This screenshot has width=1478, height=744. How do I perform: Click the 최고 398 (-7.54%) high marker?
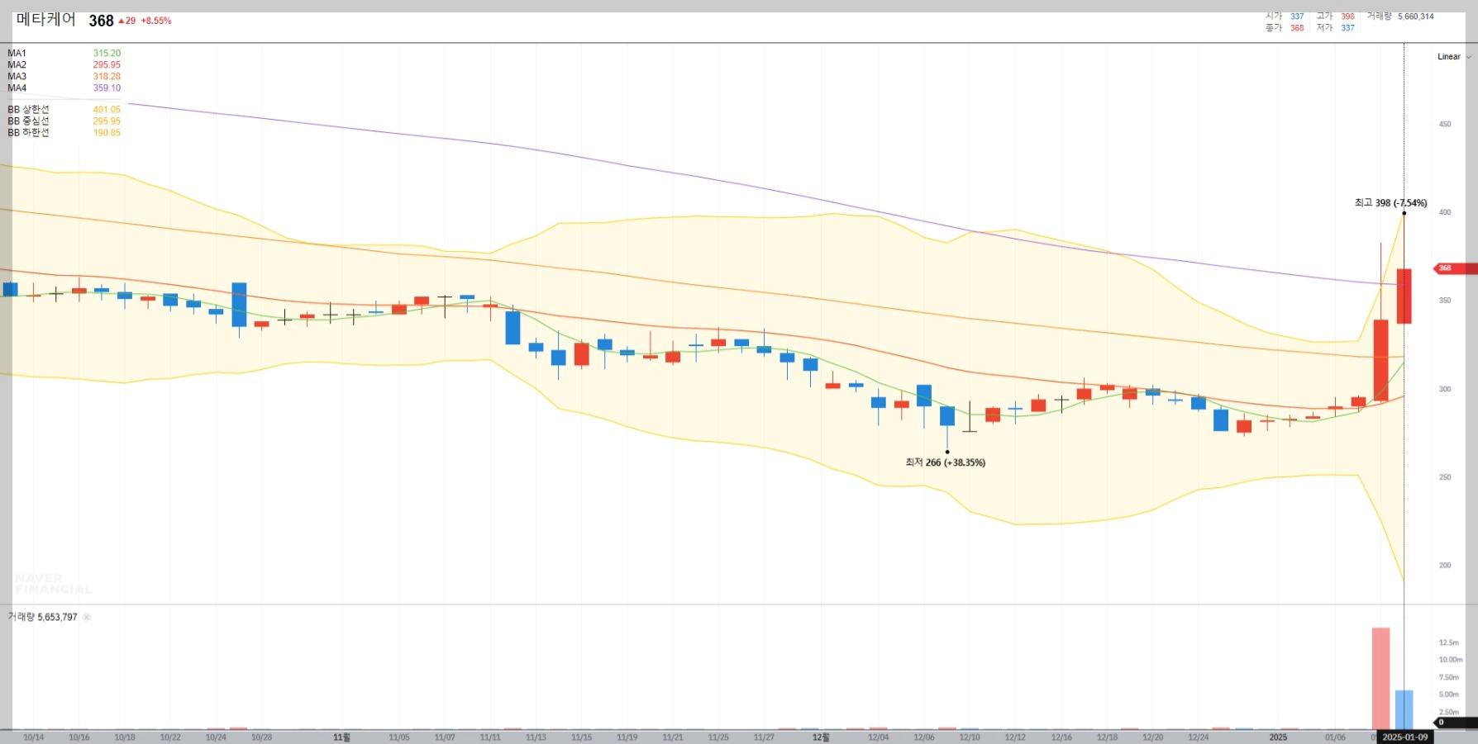[x=1390, y=203]
